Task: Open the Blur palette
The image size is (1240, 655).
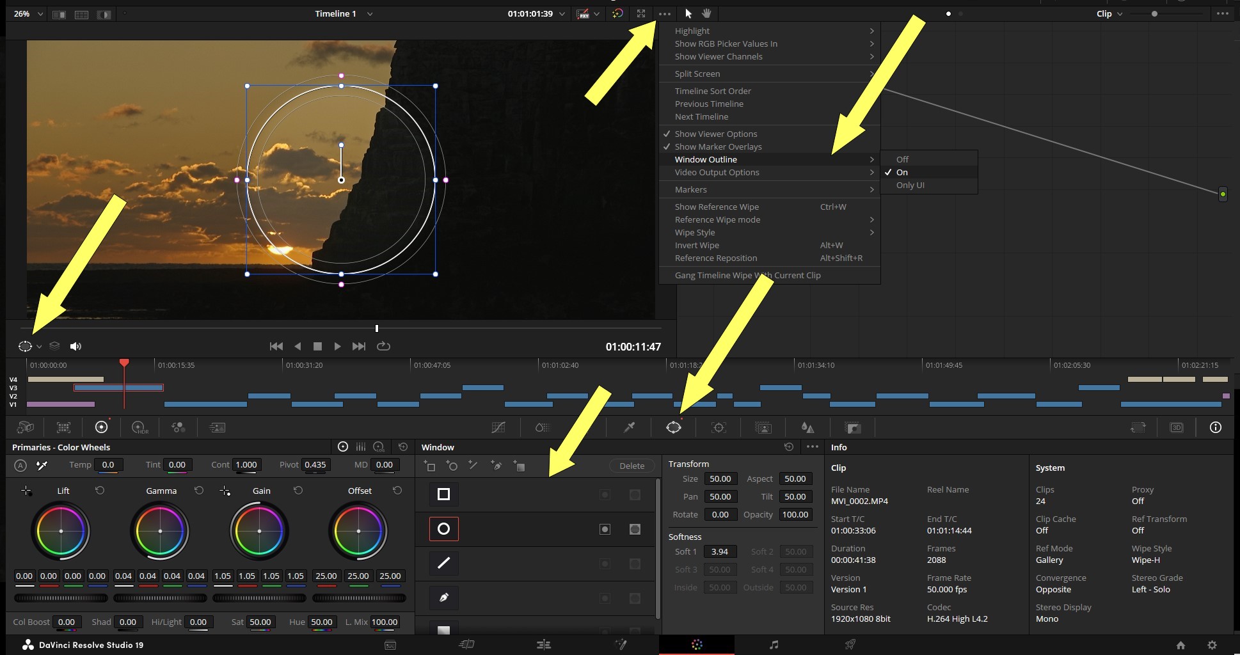Action: point(807,427)
